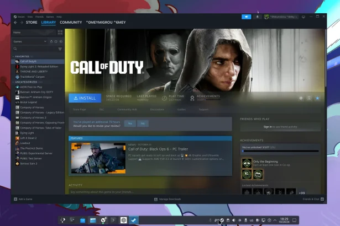Open the notifications bell
This screenshot has width=340, height=226.
pyautogui.click(x=258, y=17)
